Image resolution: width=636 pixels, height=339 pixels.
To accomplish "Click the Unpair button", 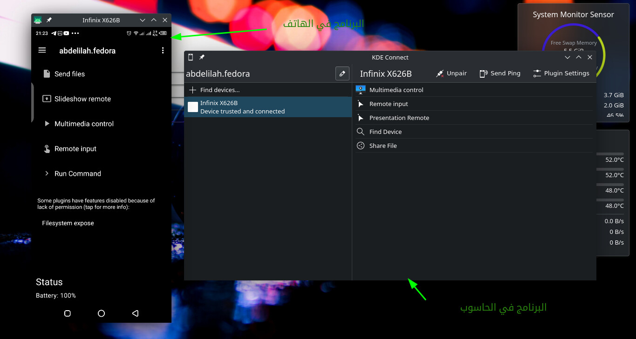I will click(x=451, y=73).
